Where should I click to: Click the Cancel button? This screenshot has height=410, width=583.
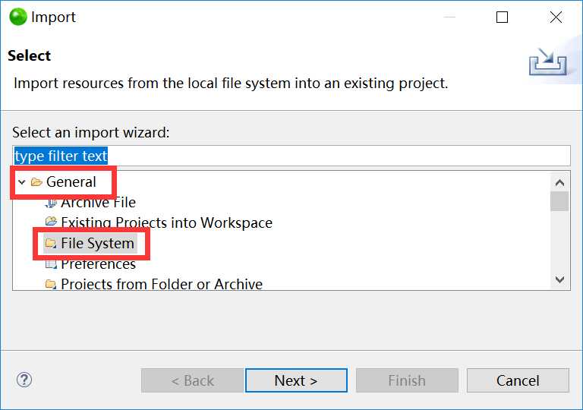coord(518,380)
